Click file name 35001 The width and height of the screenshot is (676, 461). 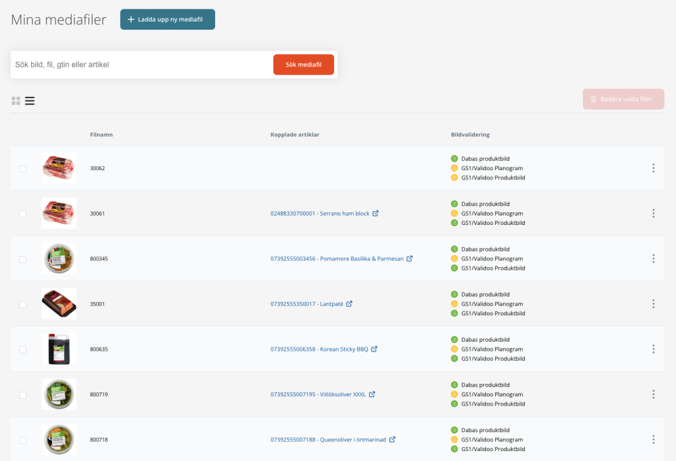coord(98,304)
